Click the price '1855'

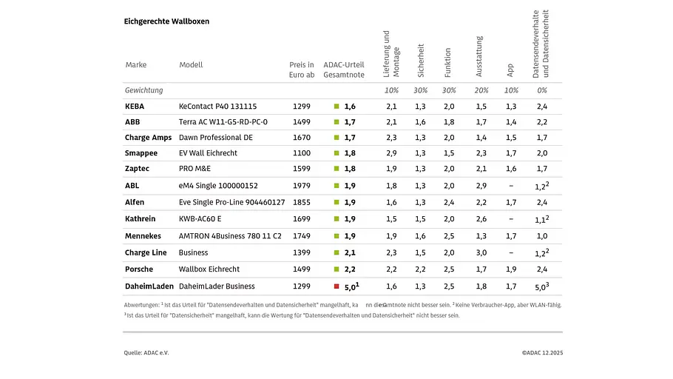tap(301, 202)
